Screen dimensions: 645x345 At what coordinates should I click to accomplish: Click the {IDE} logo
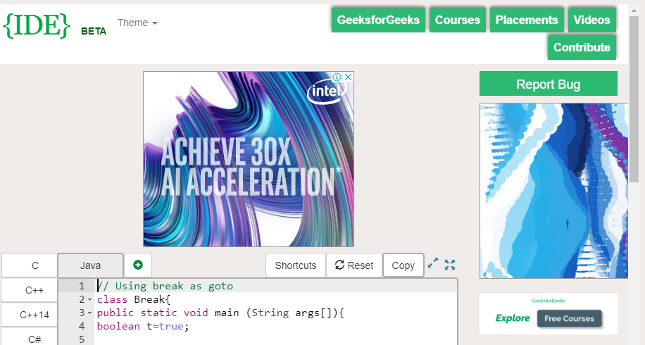(x=37, y=25)
